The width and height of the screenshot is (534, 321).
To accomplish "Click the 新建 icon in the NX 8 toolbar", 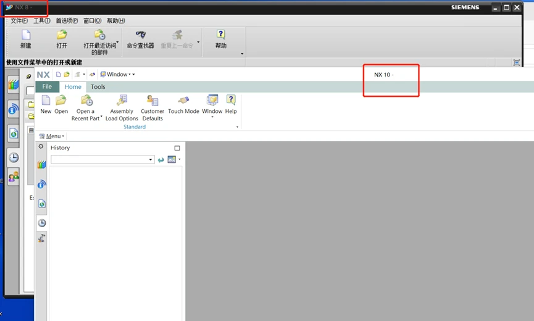I will point(26,35).
